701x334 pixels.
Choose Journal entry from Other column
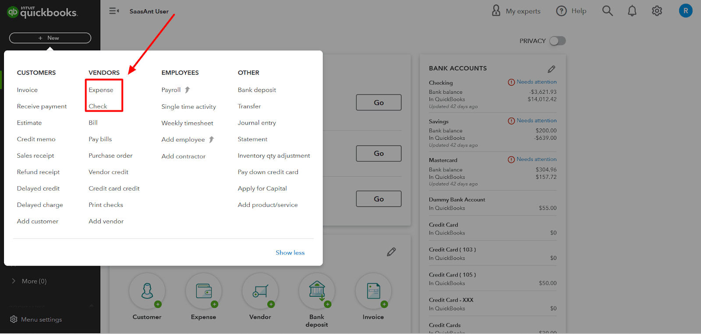(257, 123)
